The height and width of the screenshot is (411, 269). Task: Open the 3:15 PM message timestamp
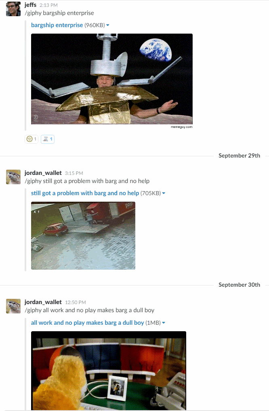point(74,173)
